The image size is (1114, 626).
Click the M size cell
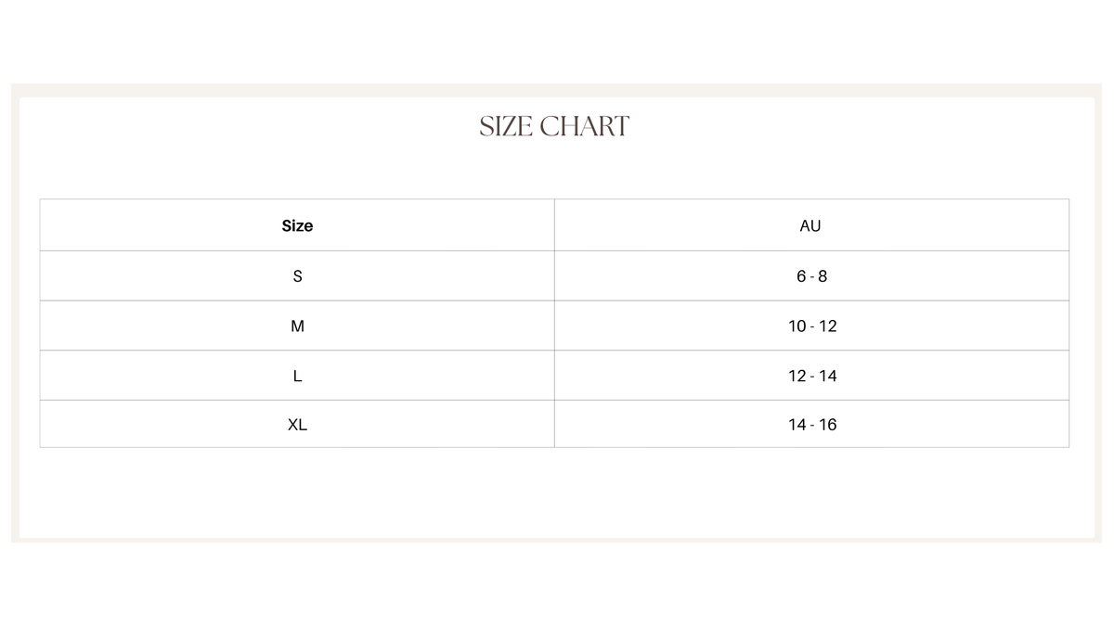point(297,326)
